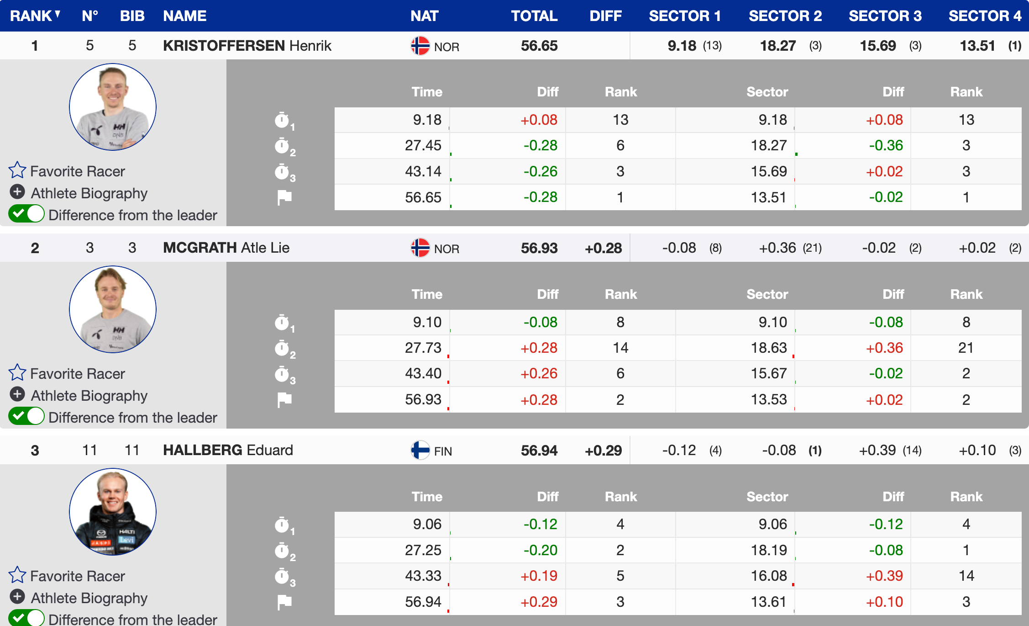The height and width of the screenshot is (626, 1029).
Task: Click the TOTAL column header
Action: point(534,16)
